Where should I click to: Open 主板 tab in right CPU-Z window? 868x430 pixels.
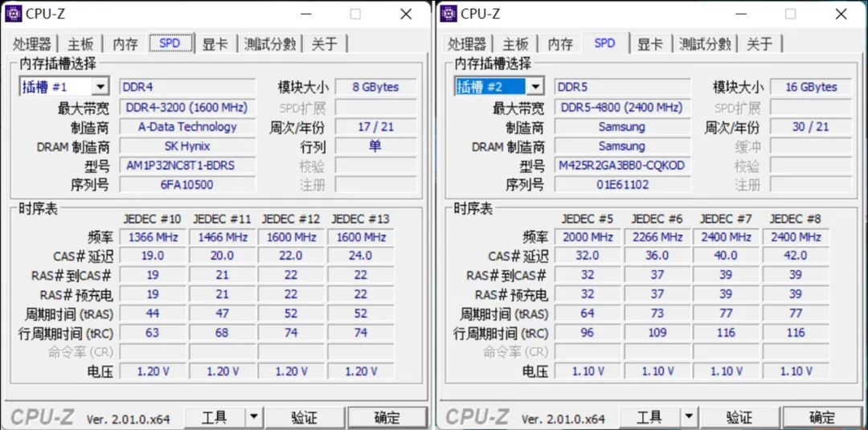click(516, 44)
